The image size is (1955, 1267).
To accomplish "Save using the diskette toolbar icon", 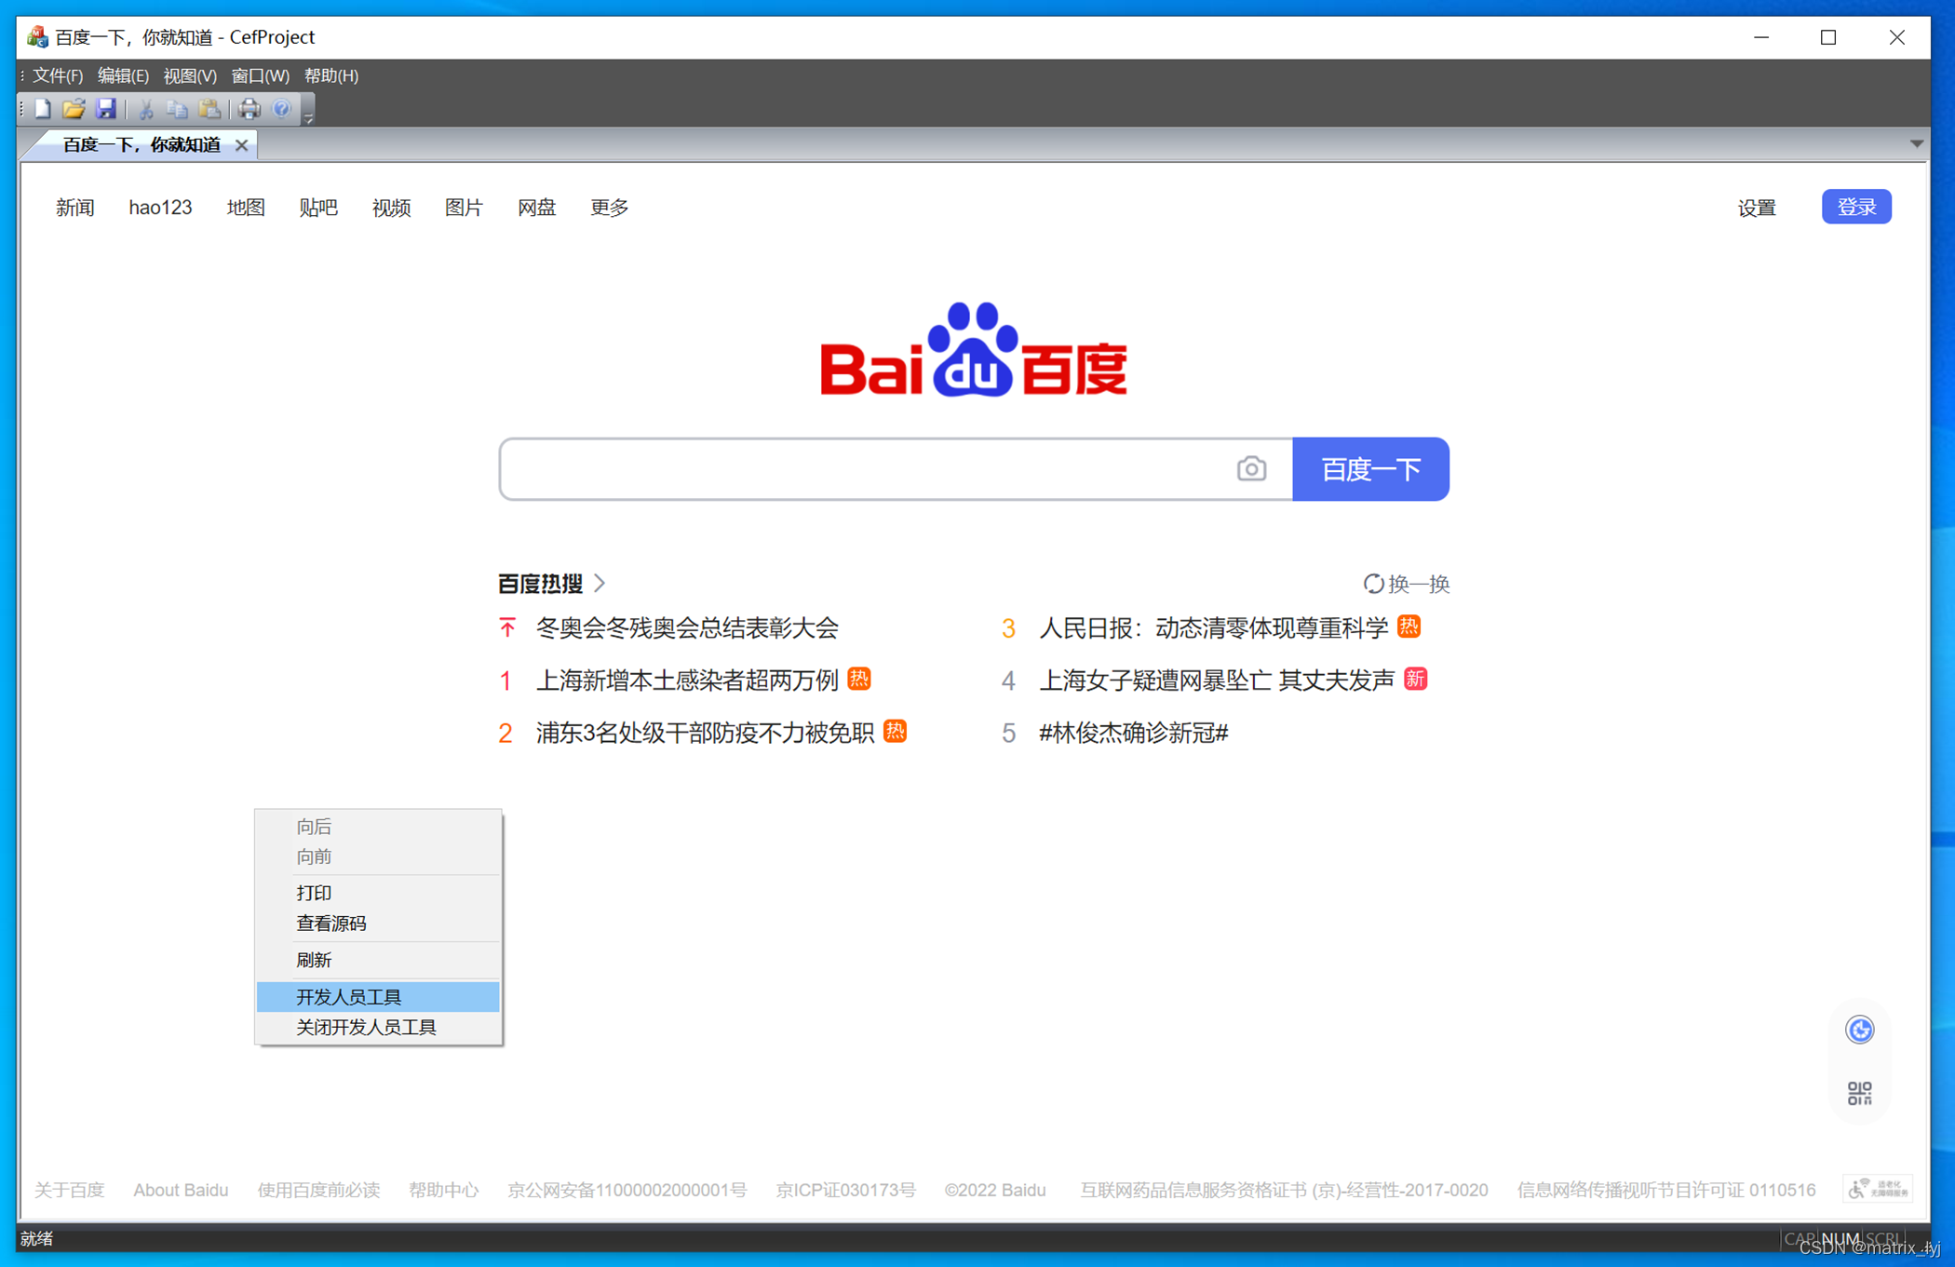I will coord(106,109).
